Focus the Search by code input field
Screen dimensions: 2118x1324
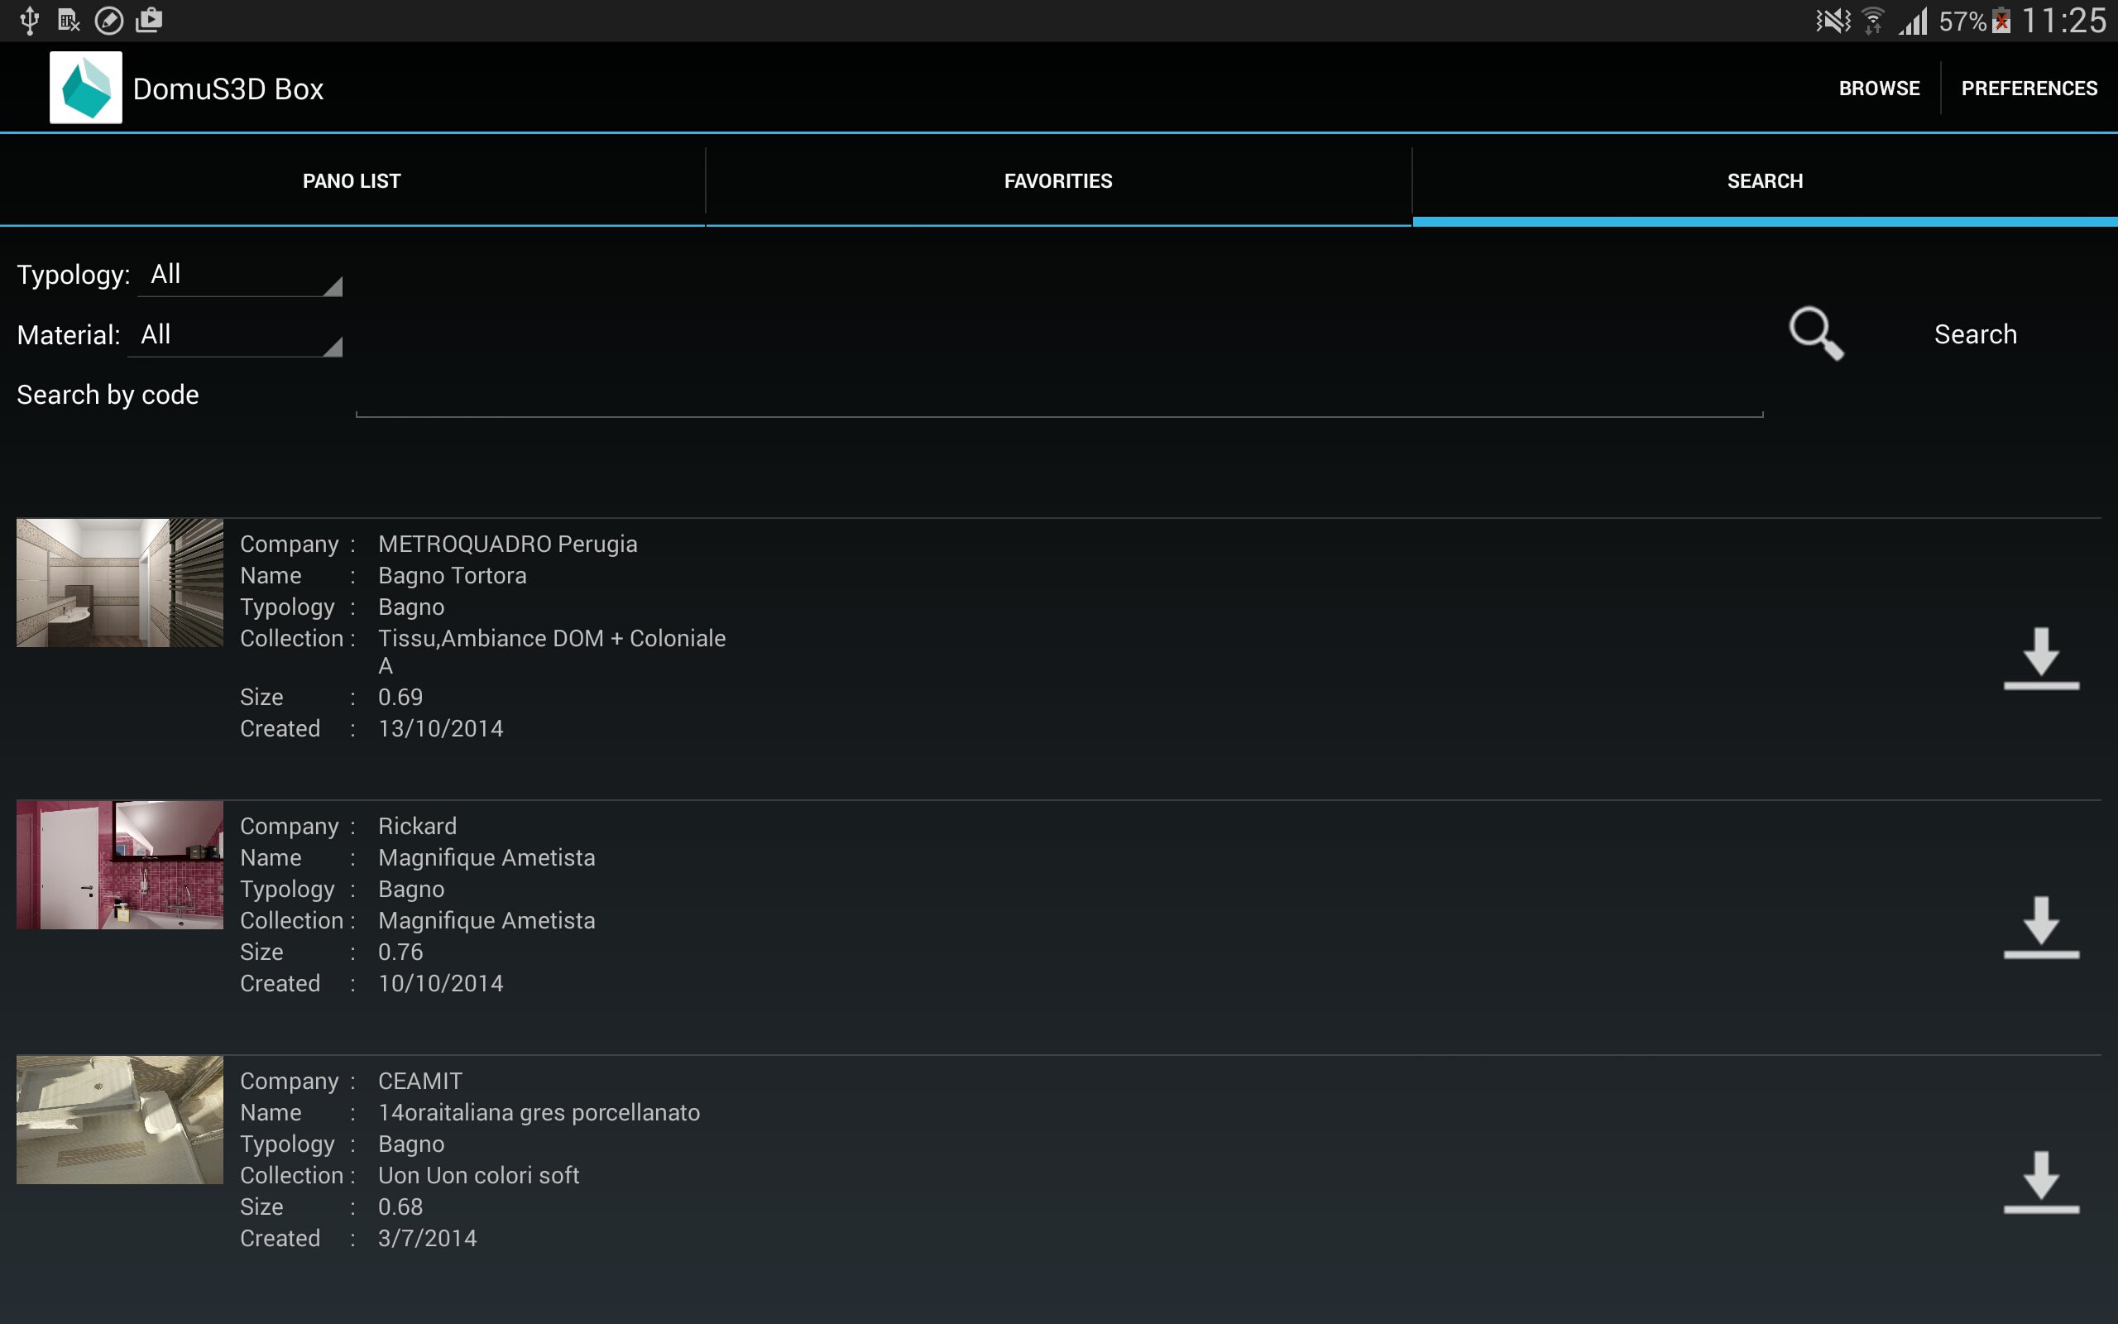pos(1059,395)
